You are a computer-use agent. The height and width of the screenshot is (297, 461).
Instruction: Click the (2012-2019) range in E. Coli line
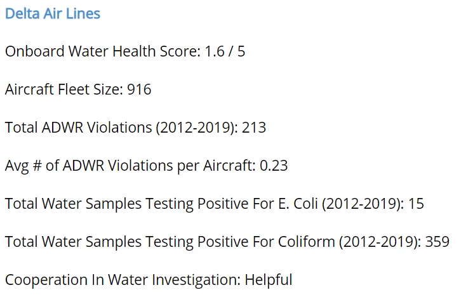pos(361,204)
